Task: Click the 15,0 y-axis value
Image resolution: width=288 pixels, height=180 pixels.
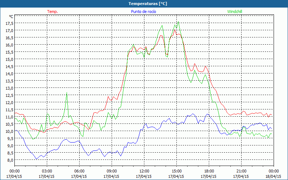Action: (9, 59)
